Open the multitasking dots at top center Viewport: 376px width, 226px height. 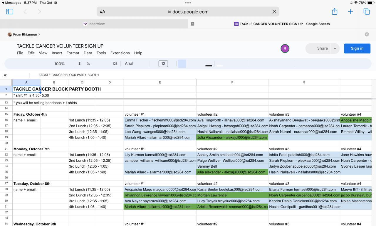tap(188, 3)
